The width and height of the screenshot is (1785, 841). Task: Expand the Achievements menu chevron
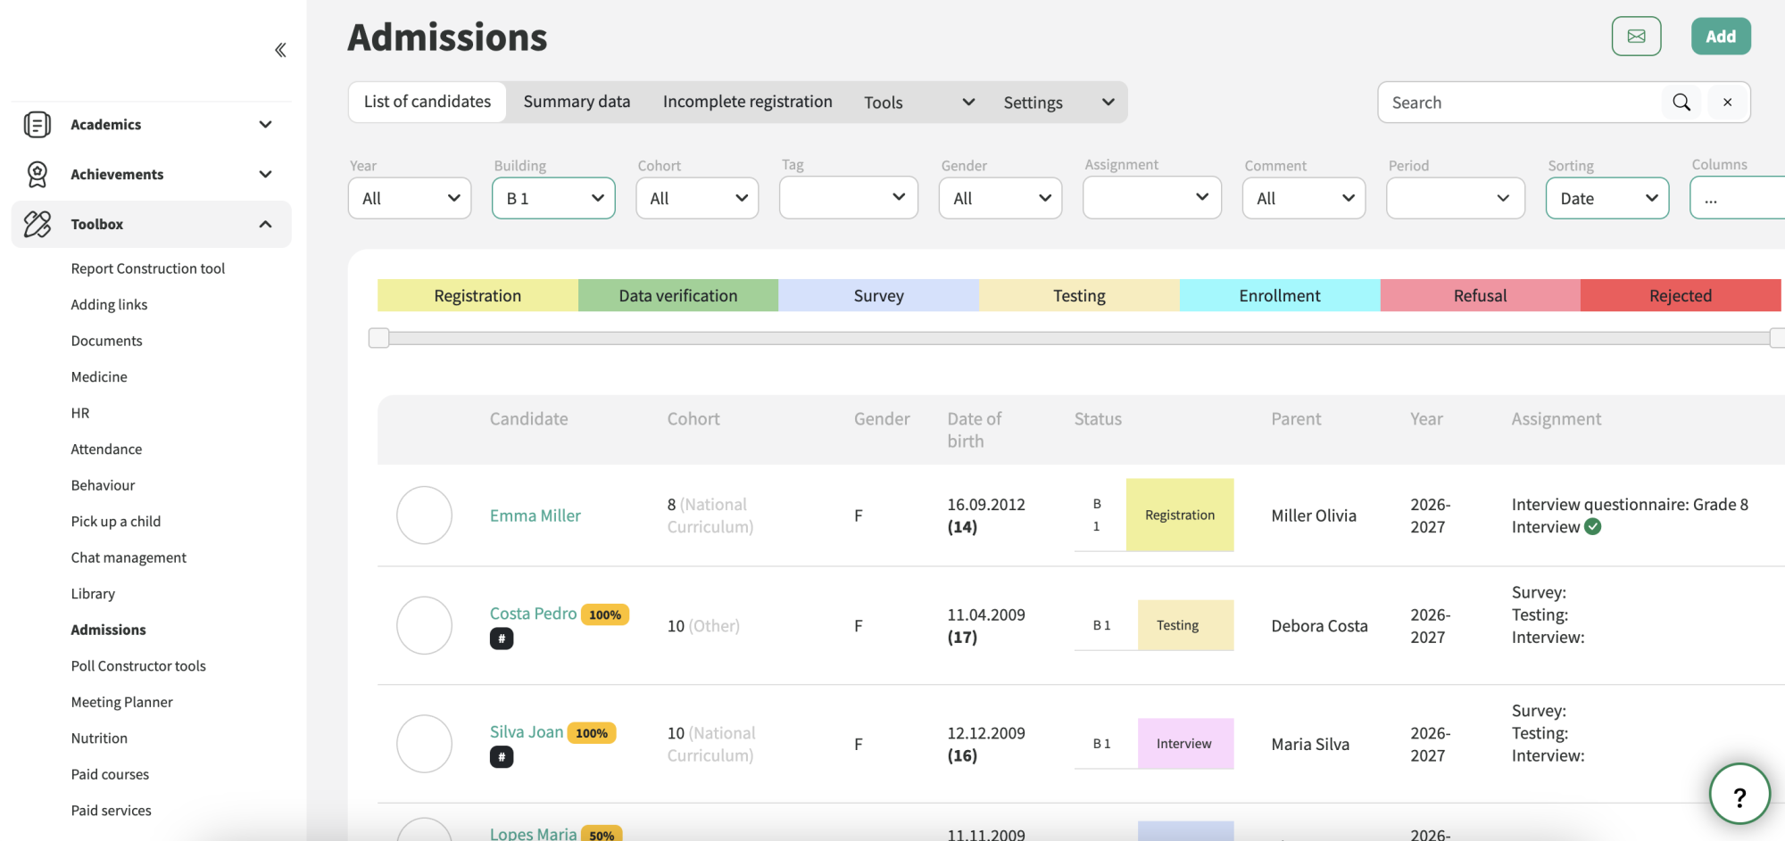pos(265,175)
